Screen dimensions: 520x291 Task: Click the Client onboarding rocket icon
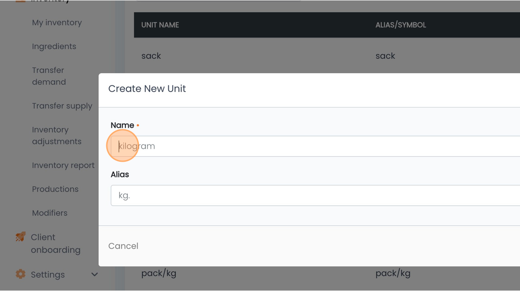pos(20,237)
